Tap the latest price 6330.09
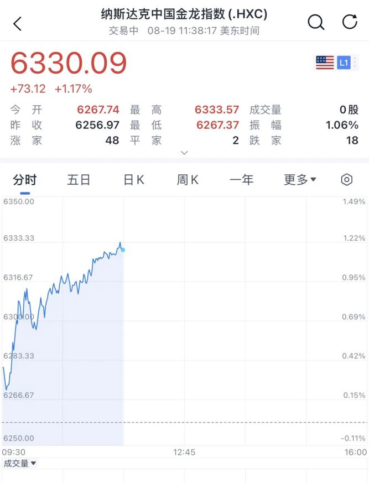Viewport: 369px width, 483px height. tap(69, 63)
